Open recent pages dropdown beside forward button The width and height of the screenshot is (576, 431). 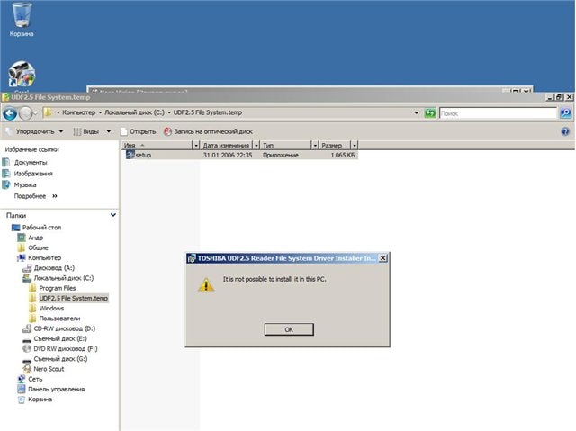(x=35, y=113)
